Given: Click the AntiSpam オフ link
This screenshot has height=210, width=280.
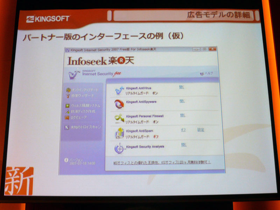Looking at the screenshot, I should click(183, 130).
